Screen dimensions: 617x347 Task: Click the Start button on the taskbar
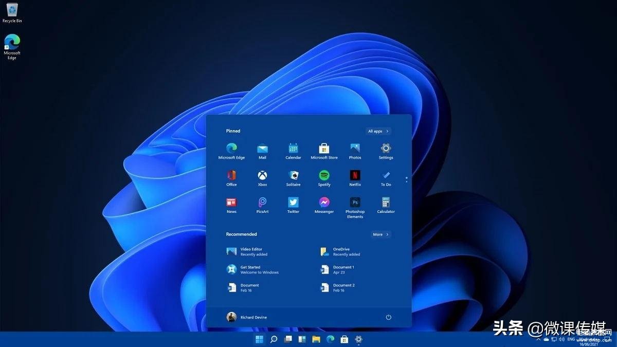point(259,339)
